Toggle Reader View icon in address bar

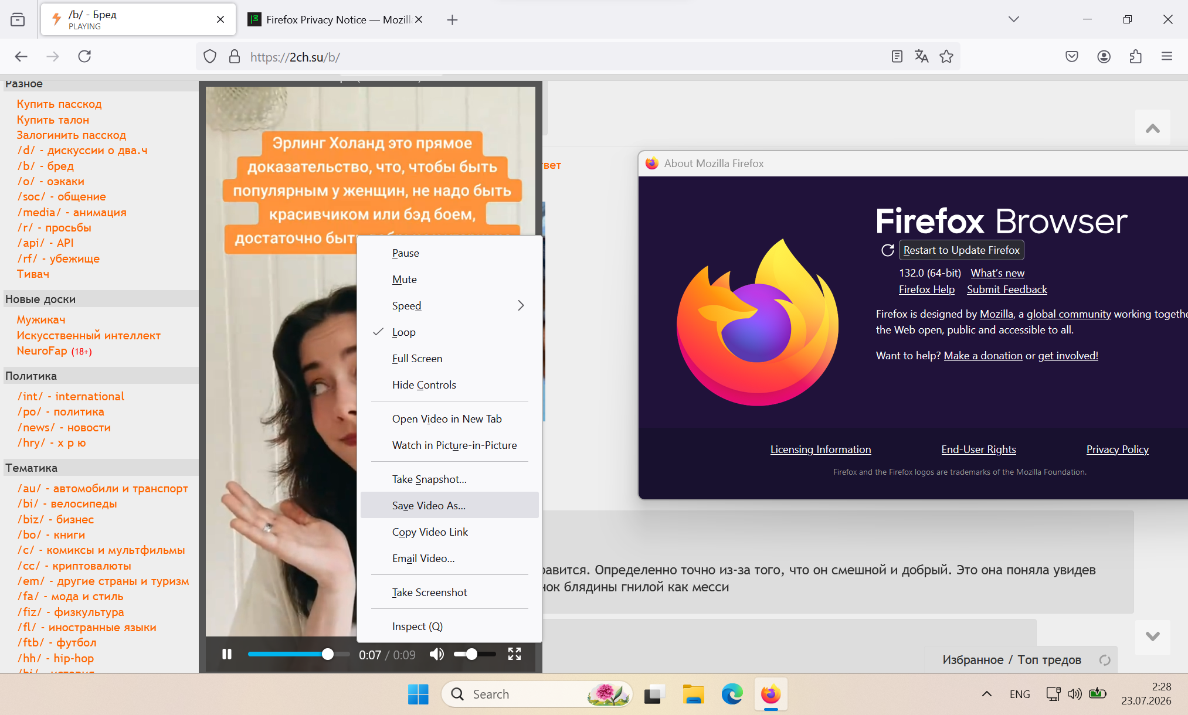(x=897, y=56)
